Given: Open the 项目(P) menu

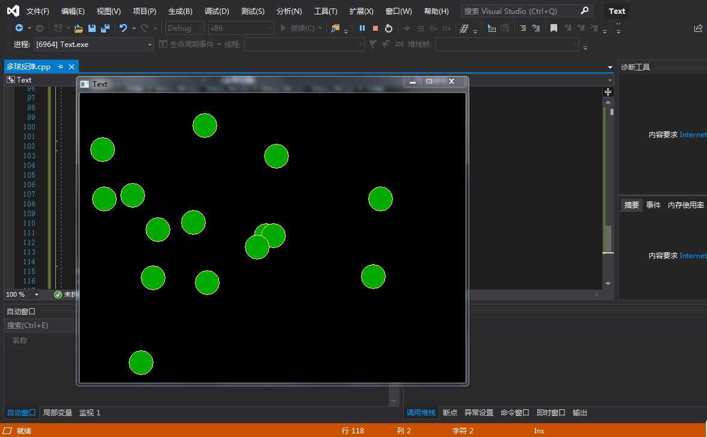Looking at the screenshot, I should tap(144, 11).
